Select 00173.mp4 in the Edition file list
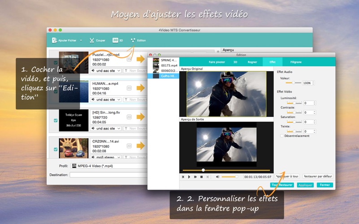The height and width of the screenshot is (224, 359). click(163, 65)
